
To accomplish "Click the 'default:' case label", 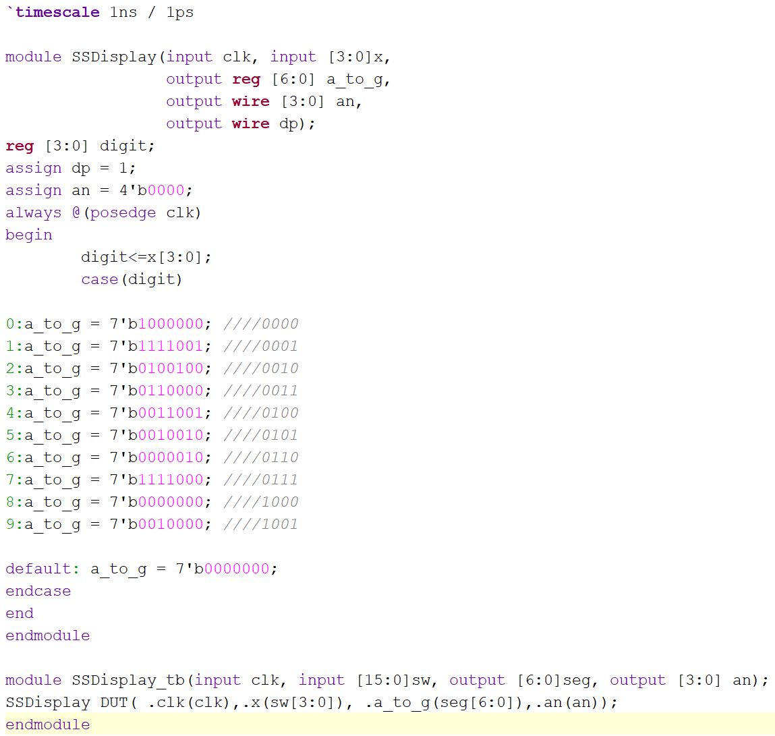I will (x=42, y=569).
